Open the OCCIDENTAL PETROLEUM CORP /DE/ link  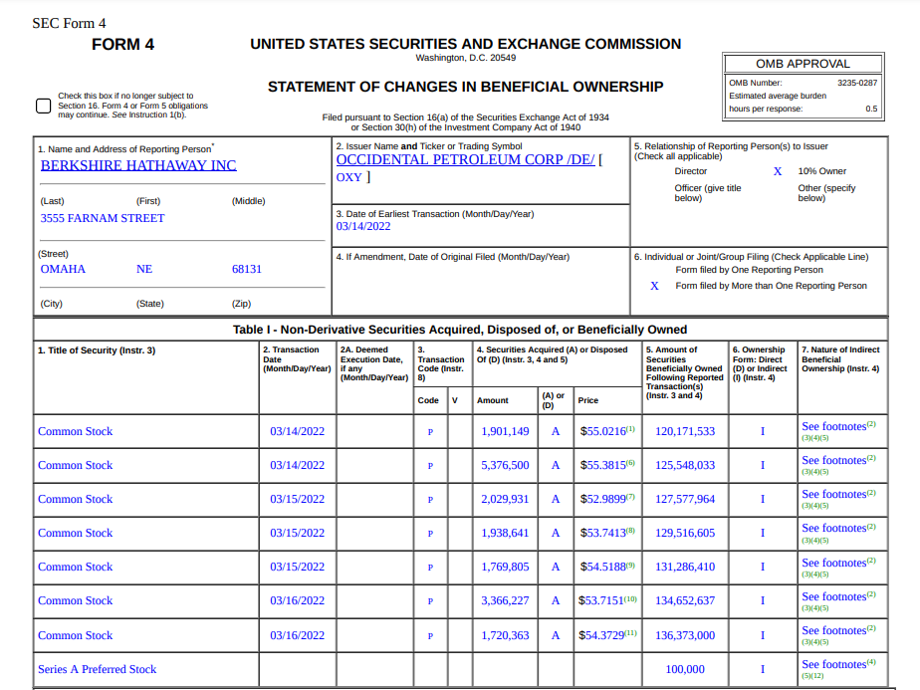(x=465, y=159)
